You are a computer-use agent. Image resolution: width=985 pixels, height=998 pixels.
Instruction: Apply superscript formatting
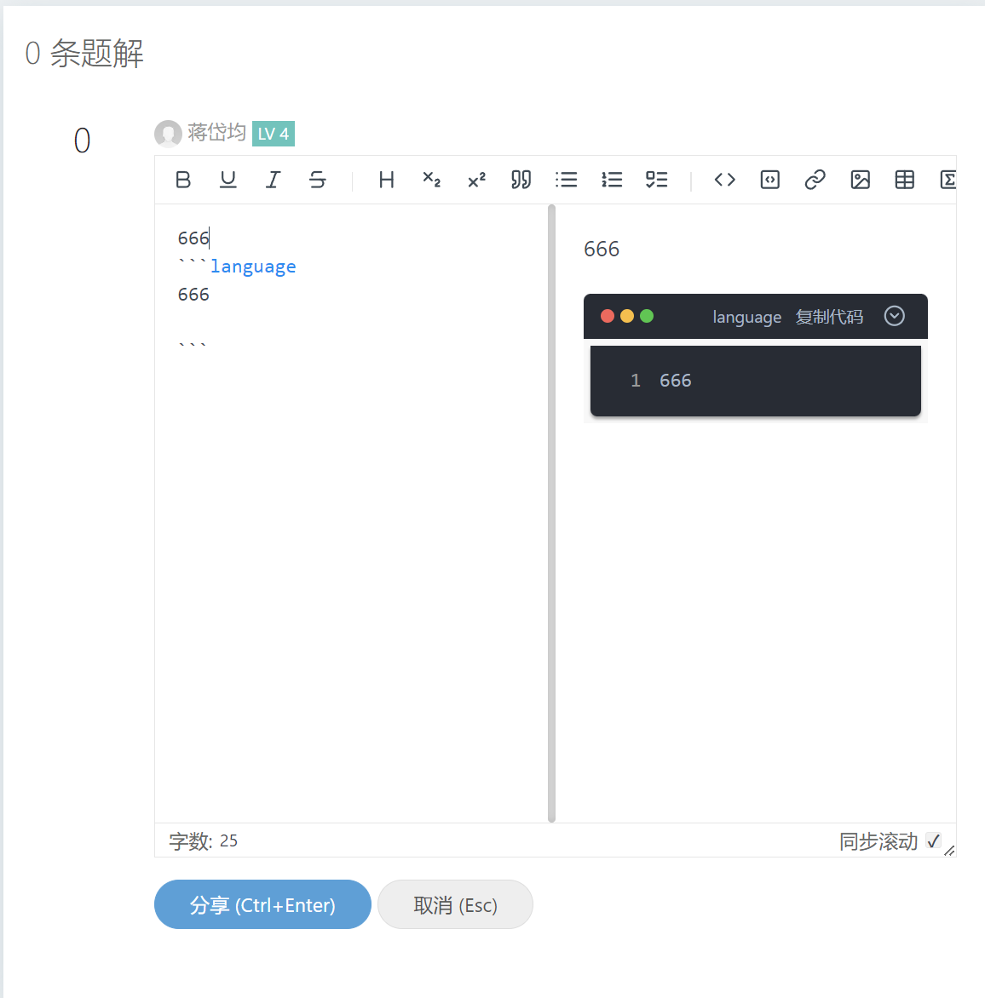coord(476,181)
